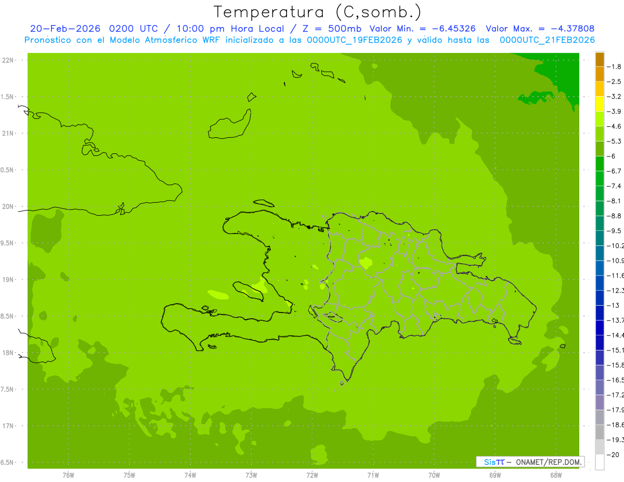Image resolution: width=624 pixels, height=482 pixels.
Task: Click the title "Temperatura (C,somb.)"
Action: click(x=318, y=12)
